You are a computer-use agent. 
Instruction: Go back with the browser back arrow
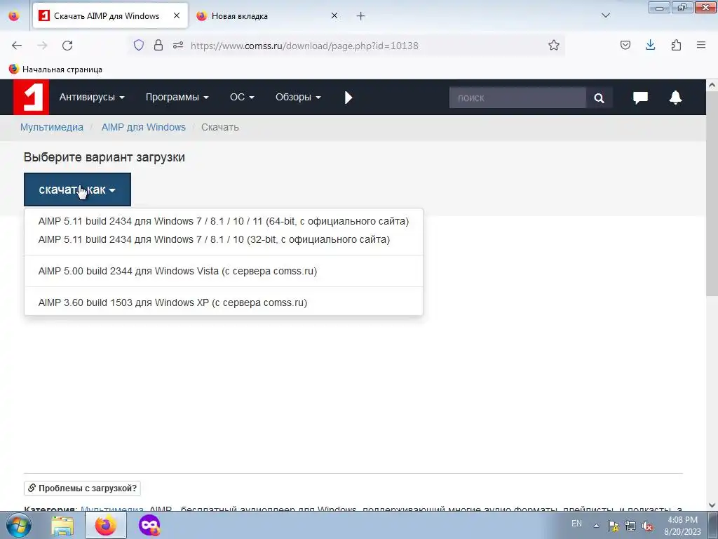click(x=17, y=46)
